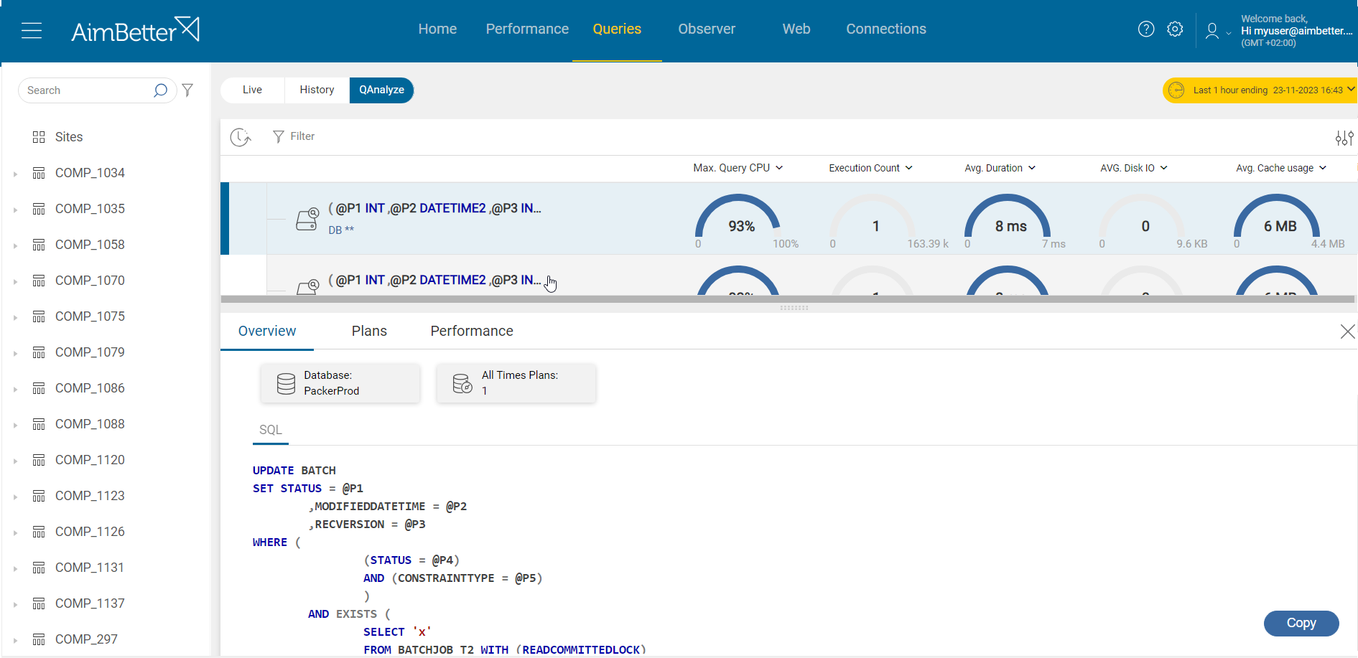1358x658 pixels.
Task: Go to the Home menu
Action: click(437, 29)
